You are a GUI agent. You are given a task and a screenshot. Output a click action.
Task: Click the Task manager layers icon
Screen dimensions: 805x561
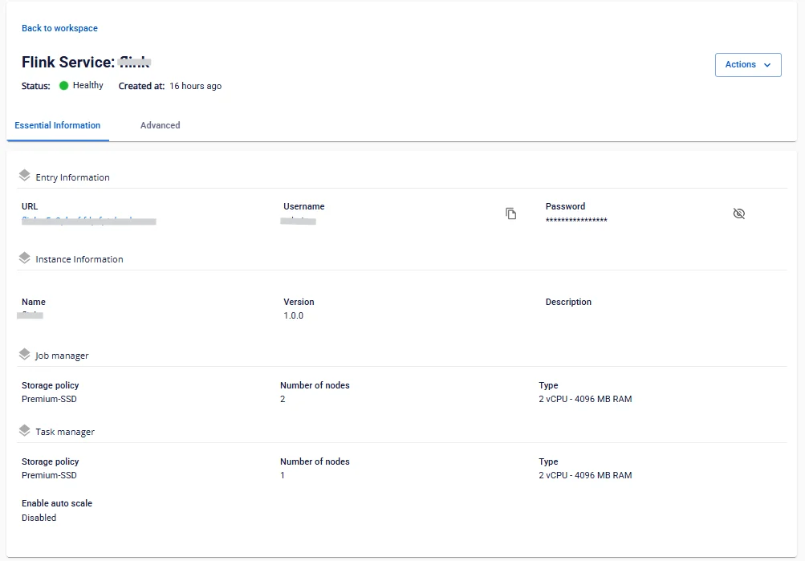point(24,430)
